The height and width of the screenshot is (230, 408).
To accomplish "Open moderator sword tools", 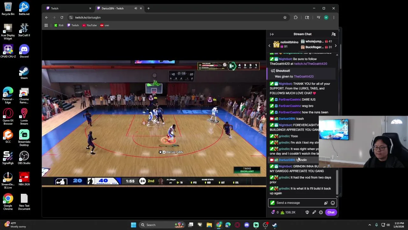I will tap(314, 212).
